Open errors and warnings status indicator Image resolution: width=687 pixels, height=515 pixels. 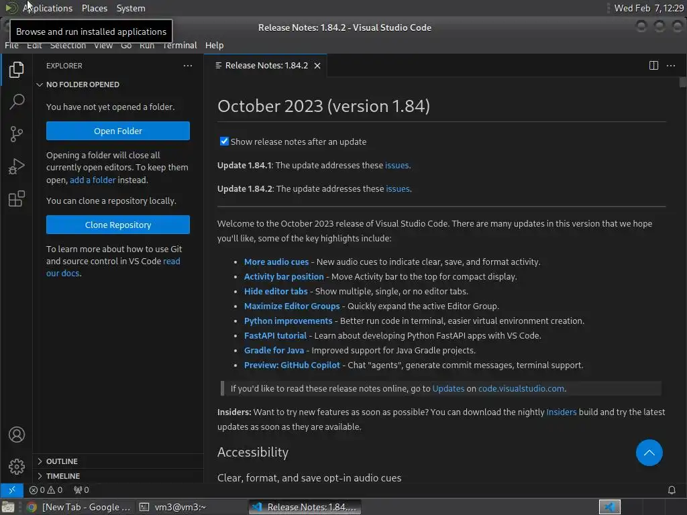pos(46,490)
